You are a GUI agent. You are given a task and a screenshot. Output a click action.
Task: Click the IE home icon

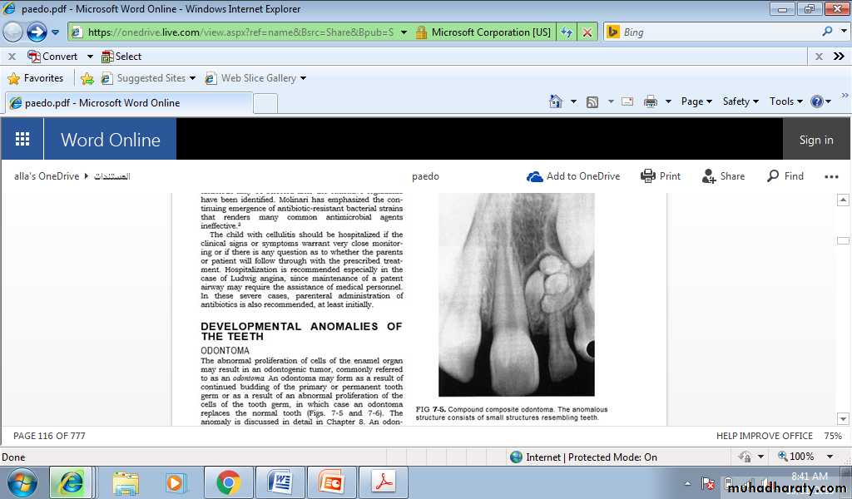[556, 101]
